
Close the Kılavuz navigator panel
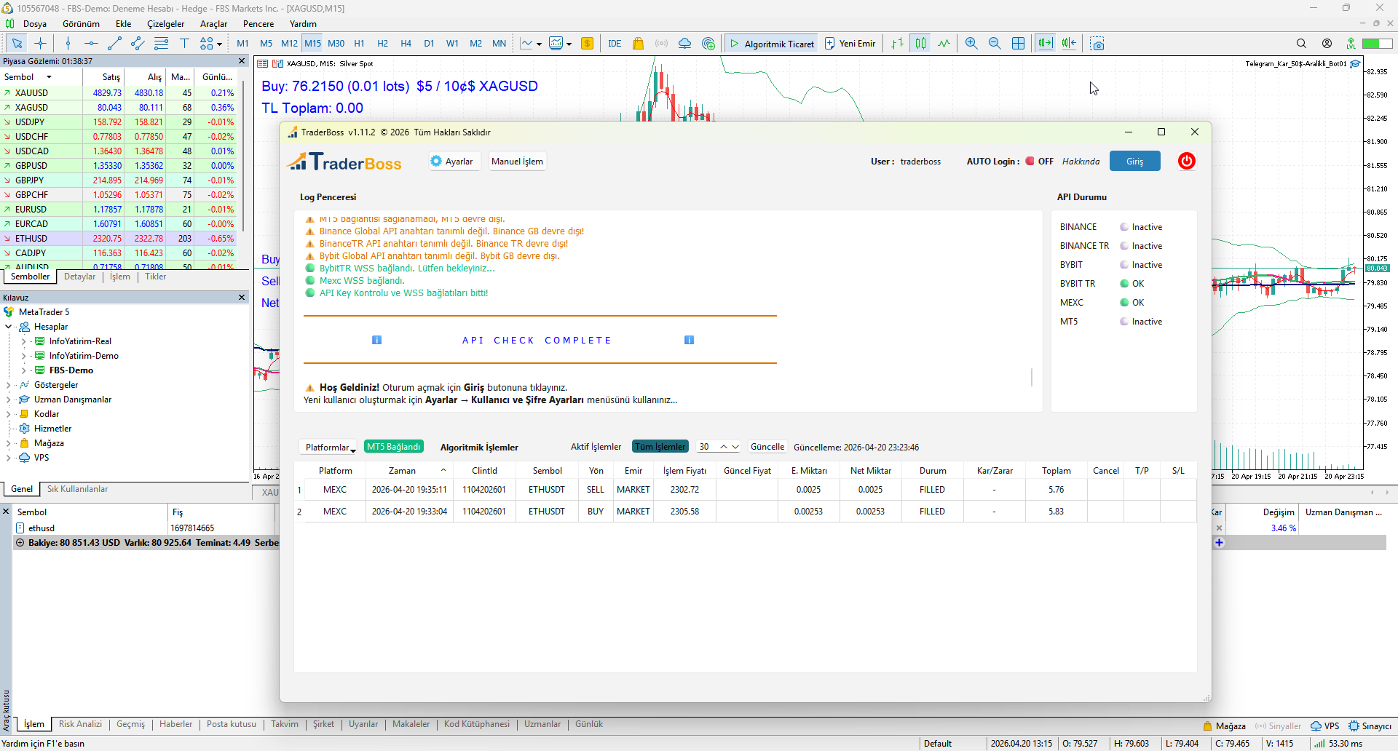click(x=242, y=297)
